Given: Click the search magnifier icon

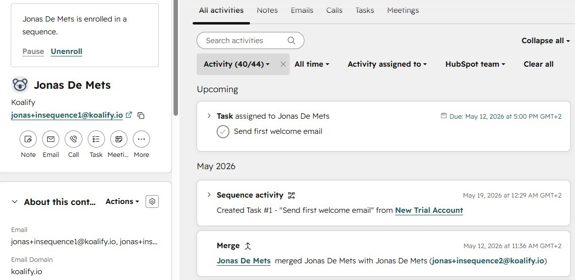Looking at the screenshot, I should click(291, 40).
